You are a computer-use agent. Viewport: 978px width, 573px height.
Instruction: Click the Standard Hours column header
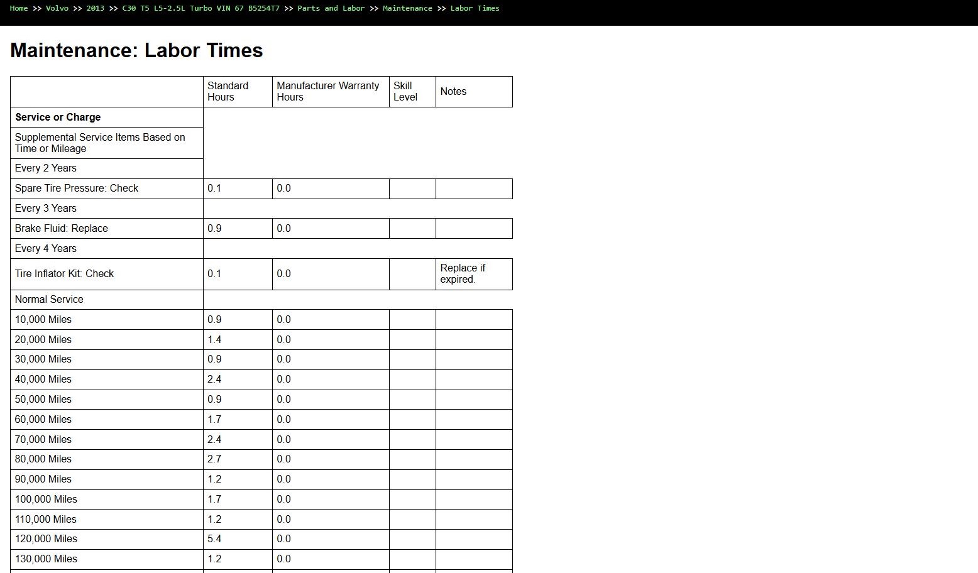(x=238, y=92)
